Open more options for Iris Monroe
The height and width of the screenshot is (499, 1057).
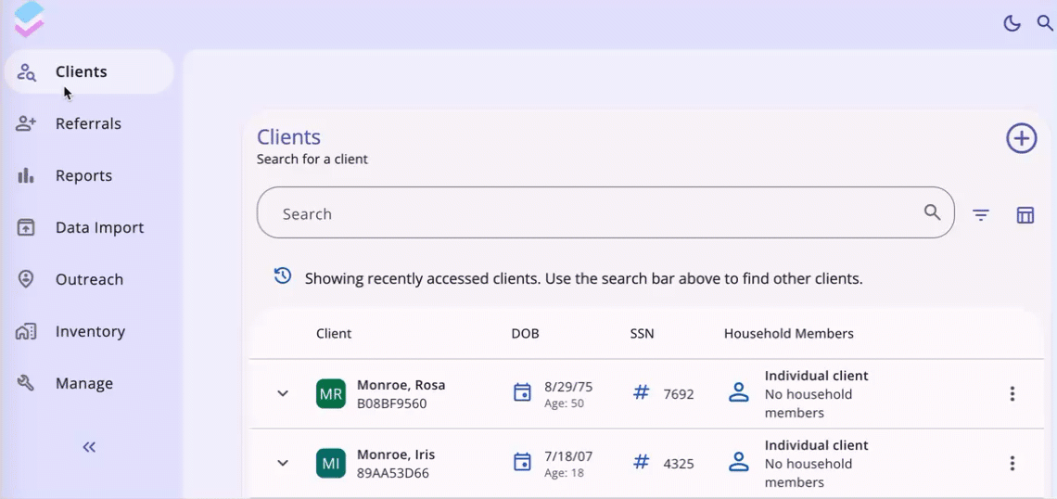(x=1012, y=463)
